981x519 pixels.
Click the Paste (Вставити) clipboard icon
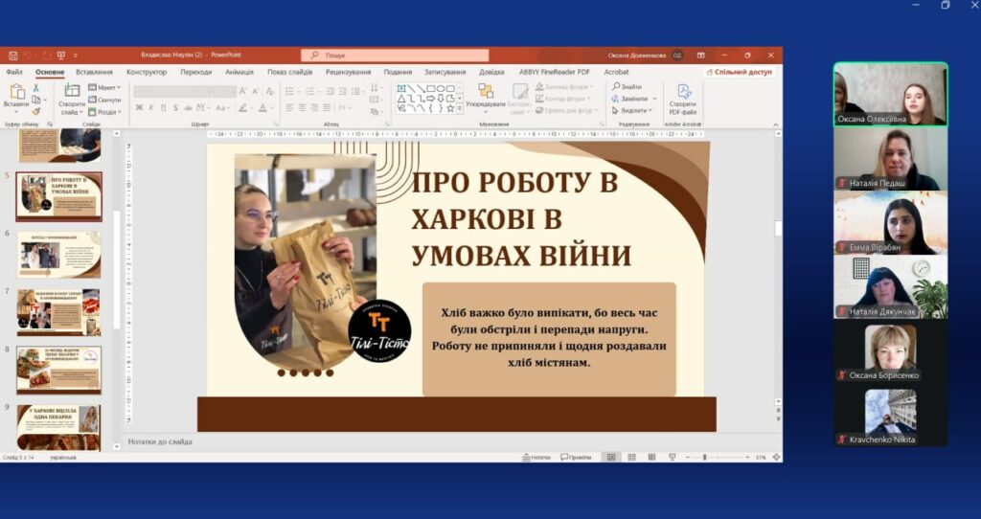click(x=16, y=92)
